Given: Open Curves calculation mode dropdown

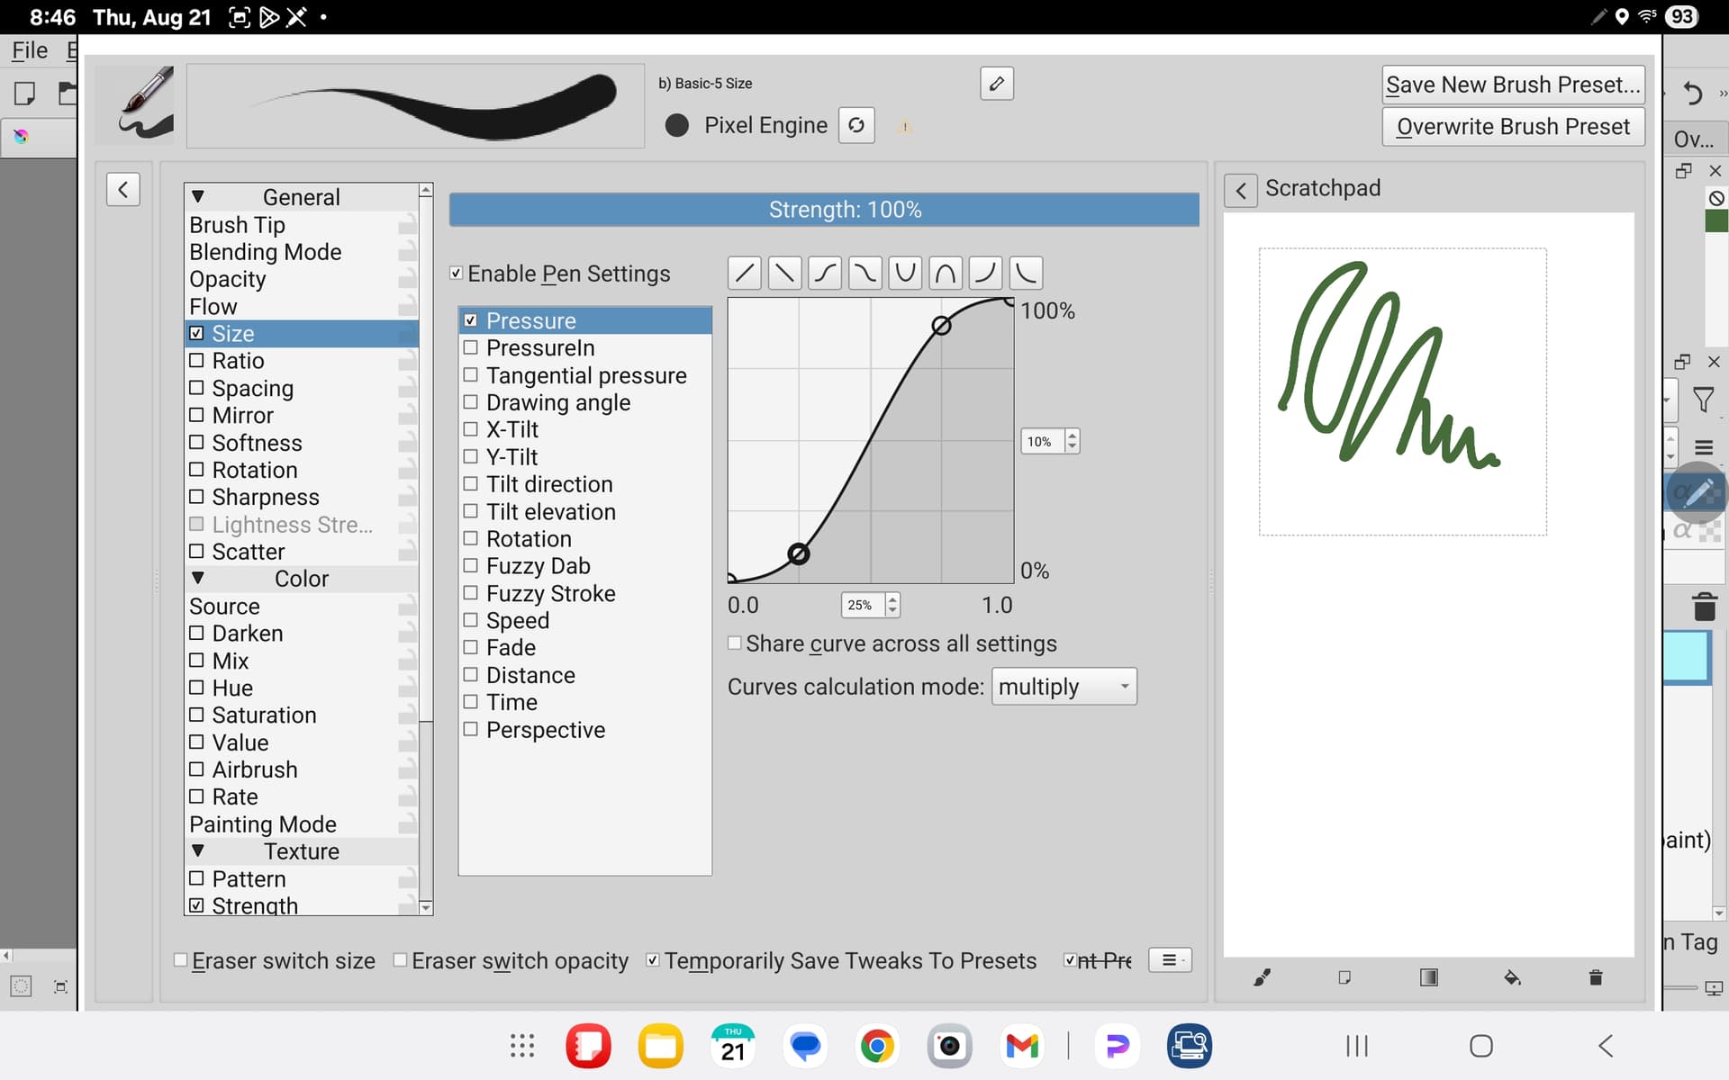Looking at the screenshot, I should pos(1064,687).
